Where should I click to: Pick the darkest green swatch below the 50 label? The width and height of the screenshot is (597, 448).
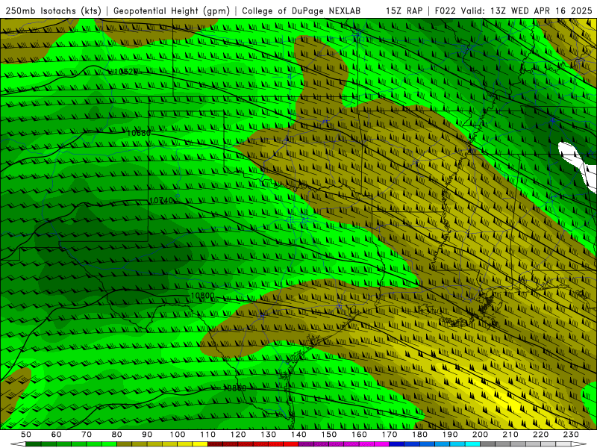point(34,444)
